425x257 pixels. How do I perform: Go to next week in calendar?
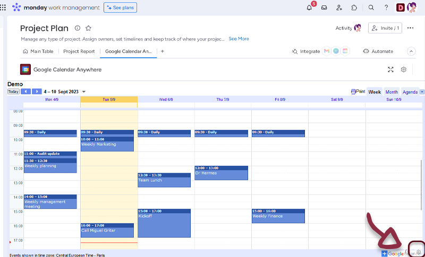(37, 92)
